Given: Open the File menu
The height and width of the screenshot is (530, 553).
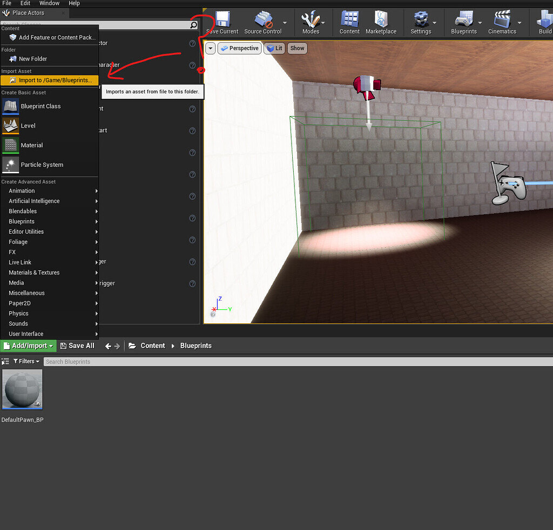Looking at the screenshot, I should click(6, 3).
